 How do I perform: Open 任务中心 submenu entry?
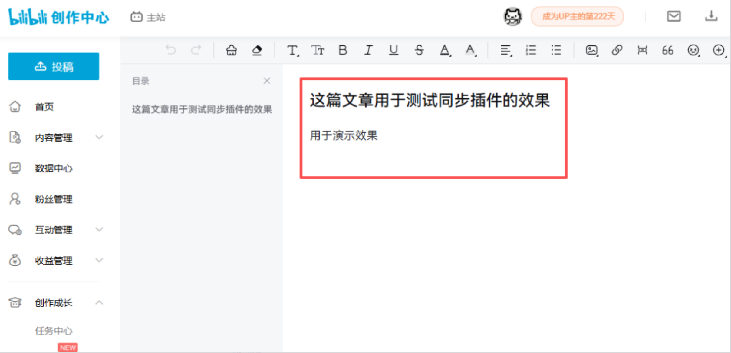tap(54, 331)
